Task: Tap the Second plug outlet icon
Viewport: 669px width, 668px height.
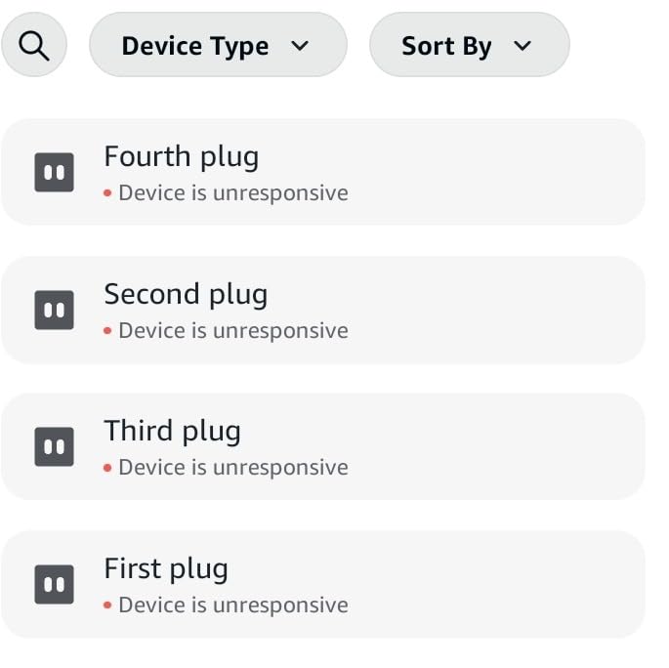Action: click(55, 311)
